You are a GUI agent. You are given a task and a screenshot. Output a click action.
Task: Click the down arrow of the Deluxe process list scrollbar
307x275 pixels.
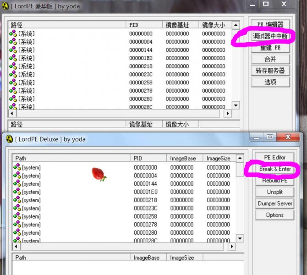pos(240,238)
